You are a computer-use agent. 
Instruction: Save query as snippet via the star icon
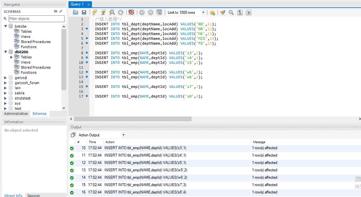212,13
